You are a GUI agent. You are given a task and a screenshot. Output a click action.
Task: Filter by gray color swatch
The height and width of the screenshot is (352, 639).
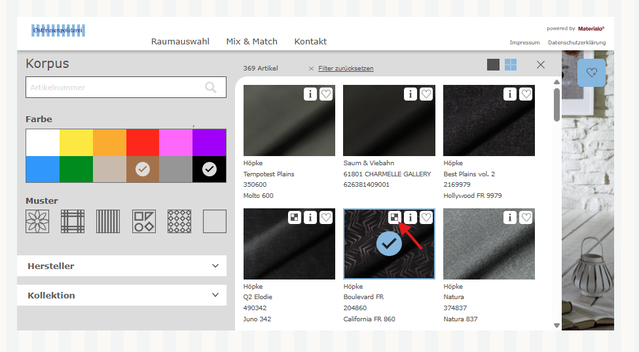click(175, 169)
